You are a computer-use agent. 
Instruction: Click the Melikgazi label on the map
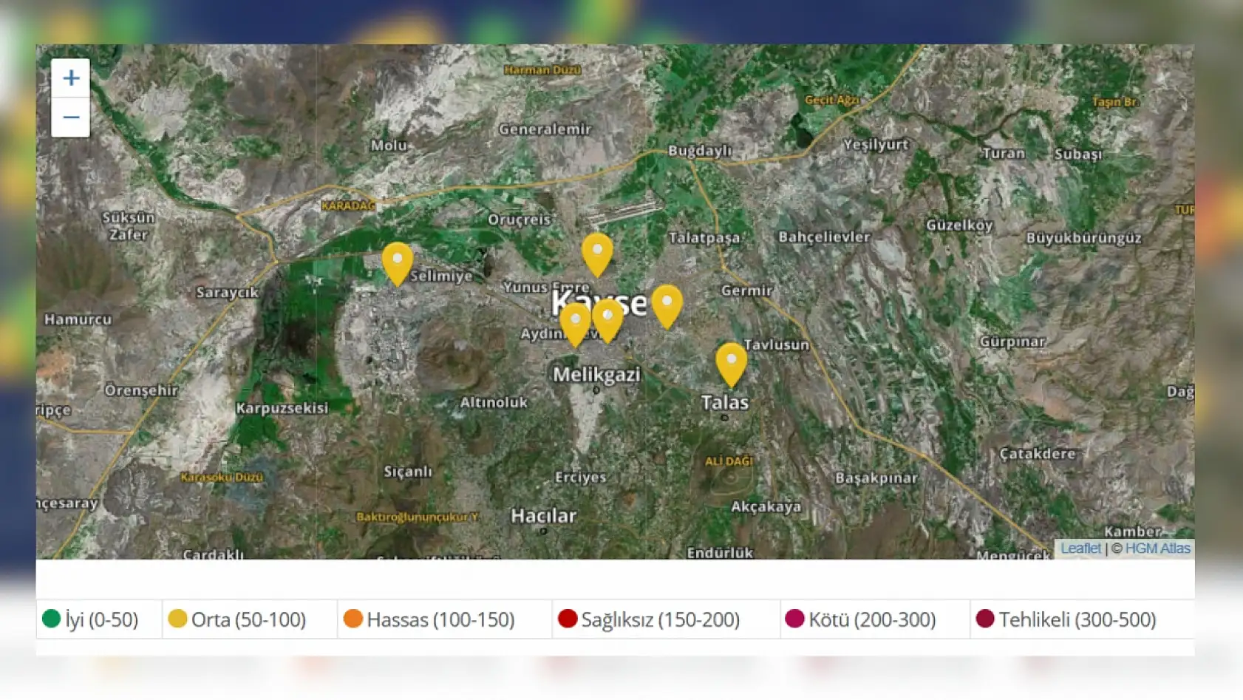tap(596, 375)
